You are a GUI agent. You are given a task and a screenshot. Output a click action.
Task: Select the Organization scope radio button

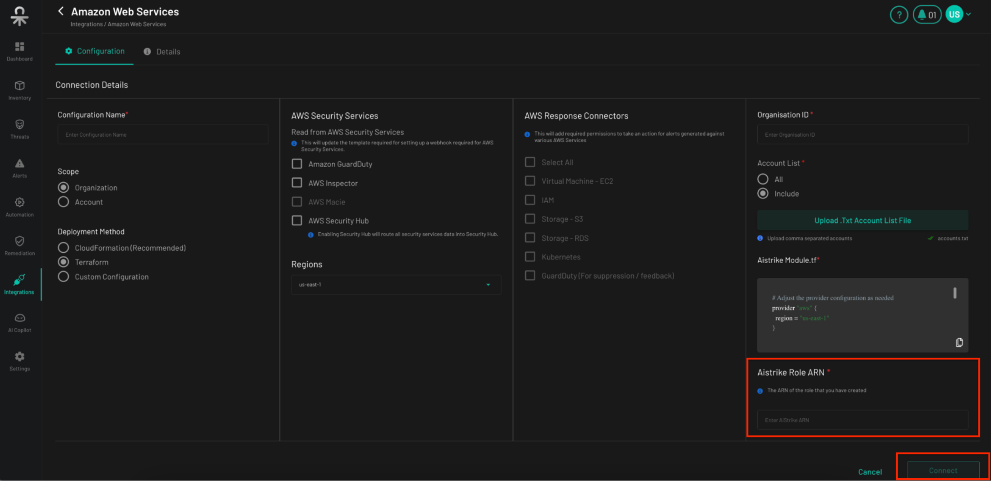coord(64,187)
